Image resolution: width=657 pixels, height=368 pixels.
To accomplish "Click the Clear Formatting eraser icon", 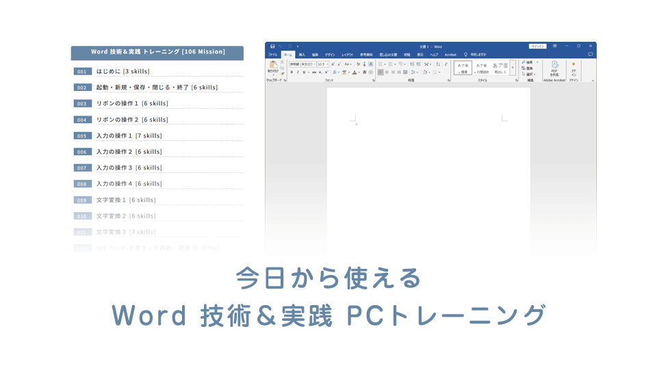I will [358, 64].
